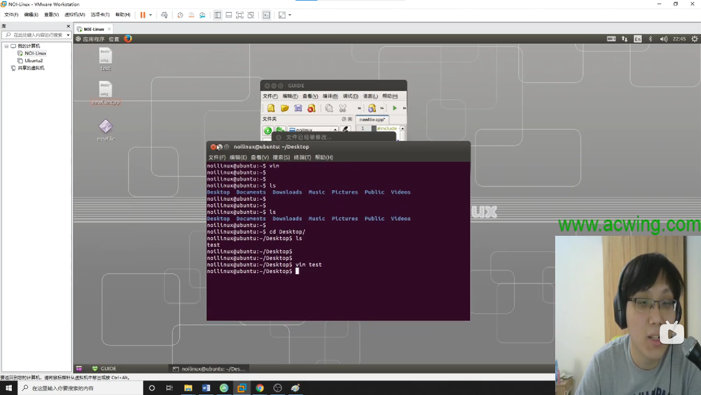Open the terminal 搜索(S) menu
Image resolution: width=701 pixels, height=395 pixels.
pos(281,157)
